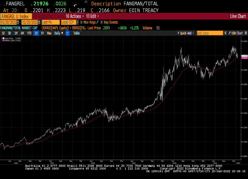The height and width of the screenshot is (179, 248).
Task: Select the 6M time range tab
Action: (x=22, y=33)
